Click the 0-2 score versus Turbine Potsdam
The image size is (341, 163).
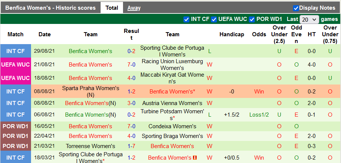pos(131,115)
